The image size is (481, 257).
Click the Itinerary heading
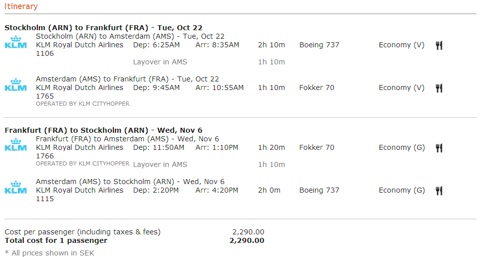click(x=21, y=7)
